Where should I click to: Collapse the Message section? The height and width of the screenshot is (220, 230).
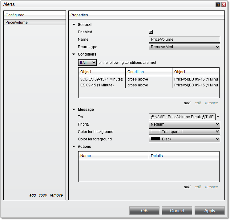[74, 110]
